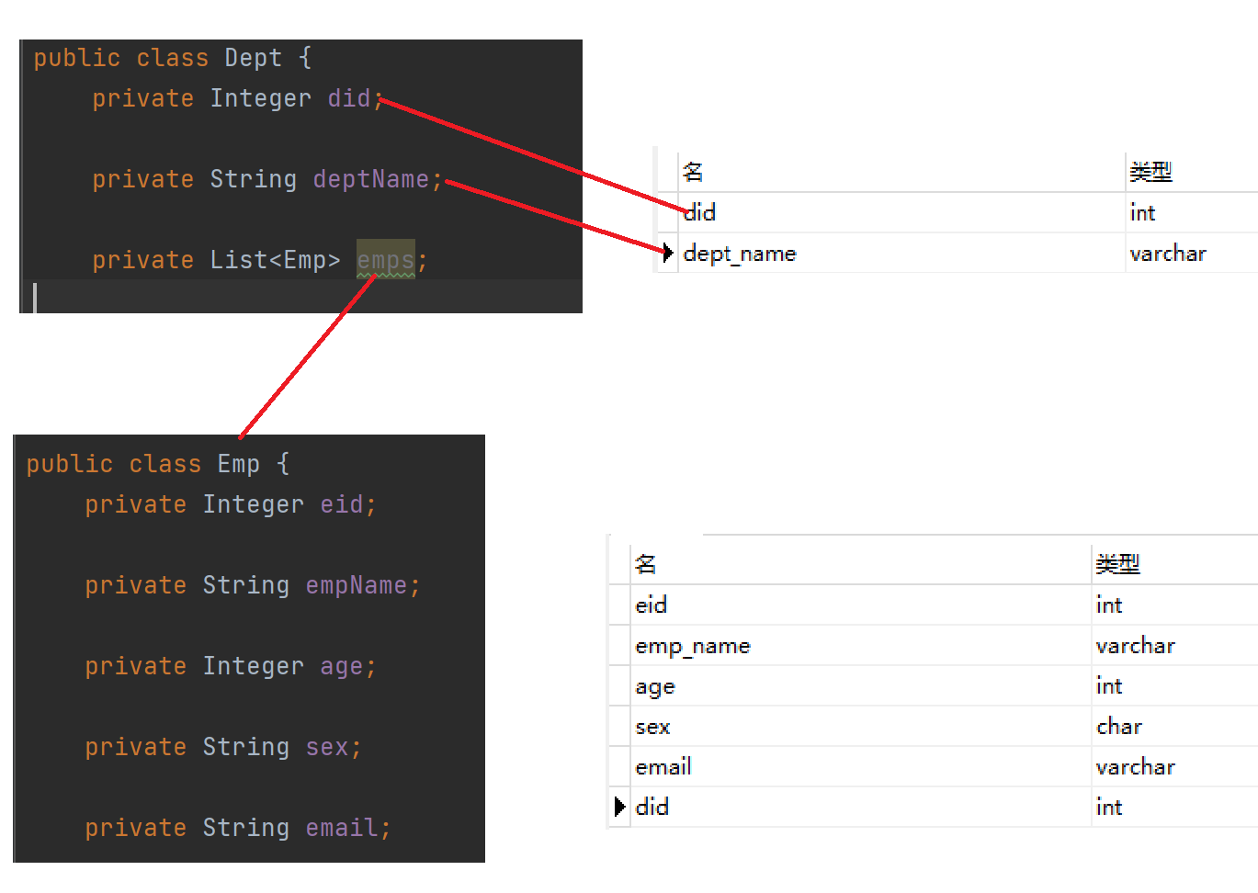Click the 'sex' field in Emp class
This screenshot has width=1258, height=893.
tap(327, 747)
